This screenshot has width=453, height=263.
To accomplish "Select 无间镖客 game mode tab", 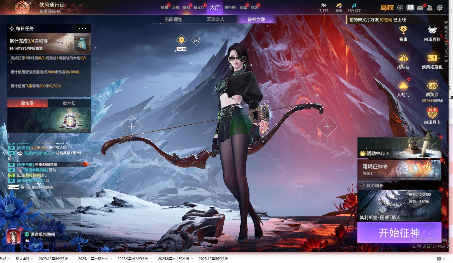I will 173,19.
